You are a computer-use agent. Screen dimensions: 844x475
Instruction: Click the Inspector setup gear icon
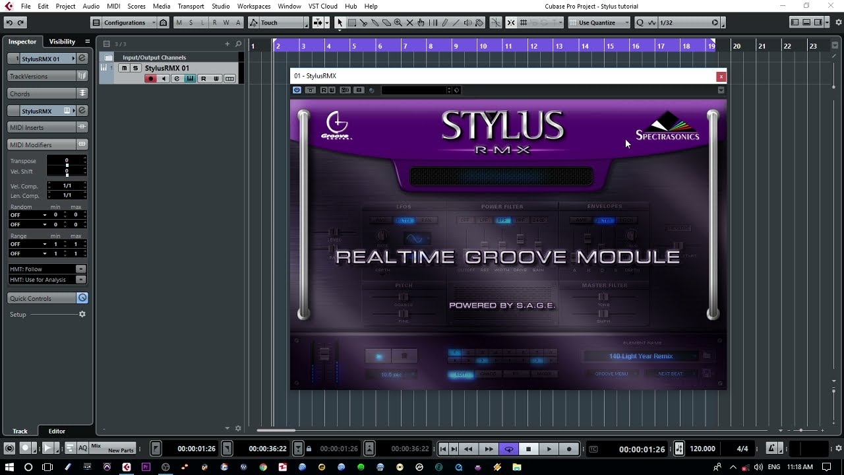pos(82,315)
